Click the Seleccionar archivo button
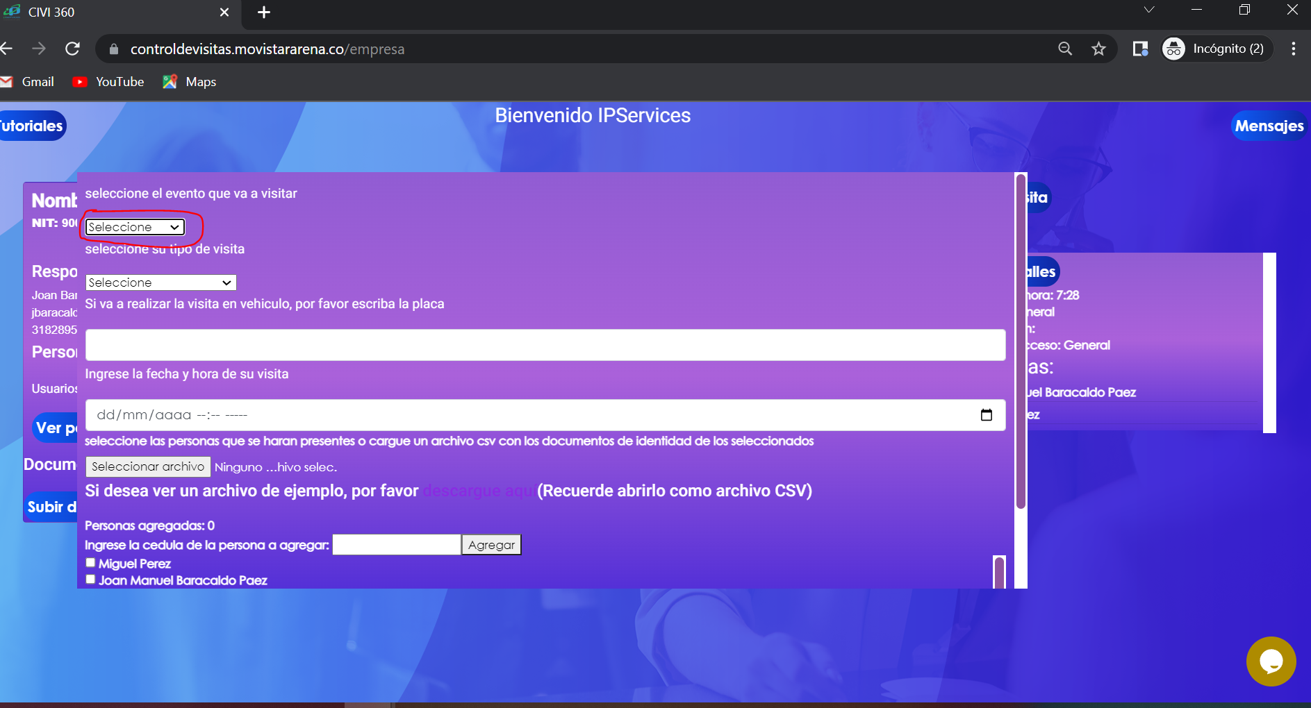The height and width of the screenshot is (708, 1311). click(148, 466)
